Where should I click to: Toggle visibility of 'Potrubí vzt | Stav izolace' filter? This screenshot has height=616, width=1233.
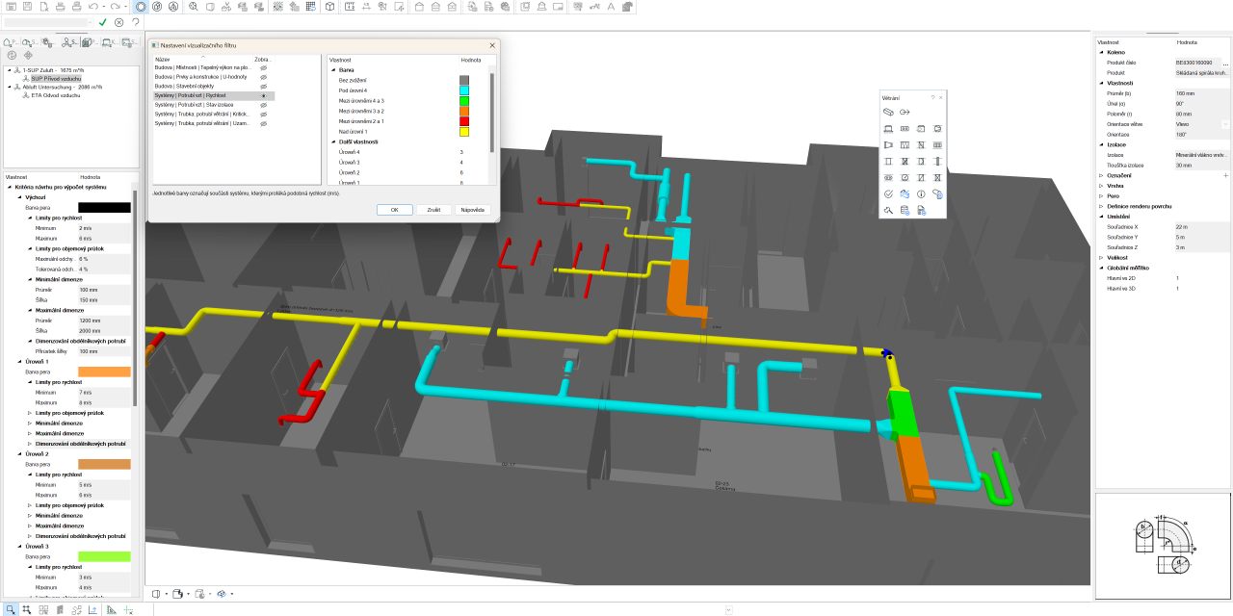[x=263, y=105]
